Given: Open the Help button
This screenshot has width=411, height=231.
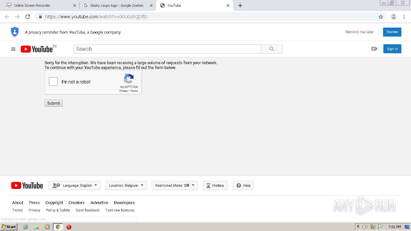Looking at the screenshot, I should 243,185.
